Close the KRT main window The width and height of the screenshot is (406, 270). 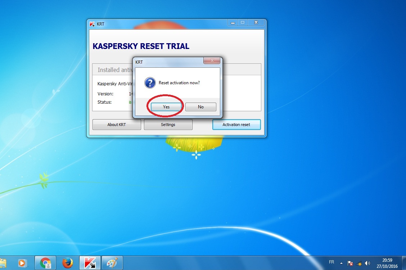256,23
